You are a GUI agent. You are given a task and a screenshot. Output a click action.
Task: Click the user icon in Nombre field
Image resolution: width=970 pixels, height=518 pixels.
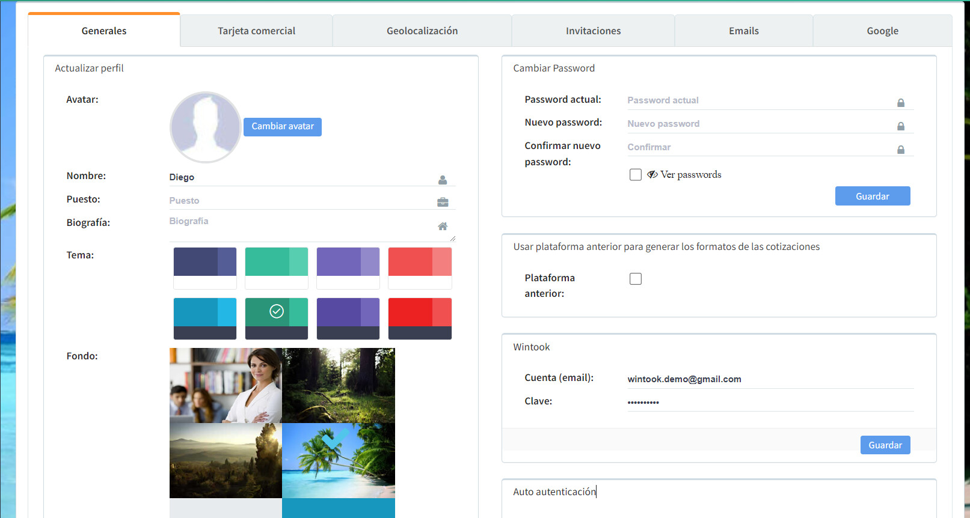(x=443, y=180)
